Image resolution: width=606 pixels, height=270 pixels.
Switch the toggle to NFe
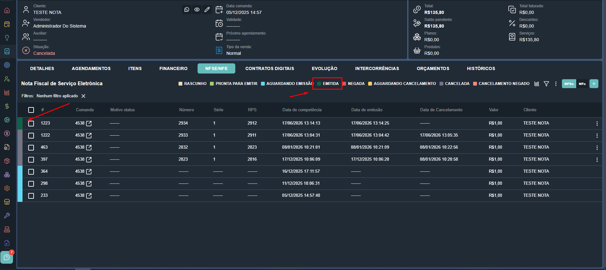tap(582, 84)
